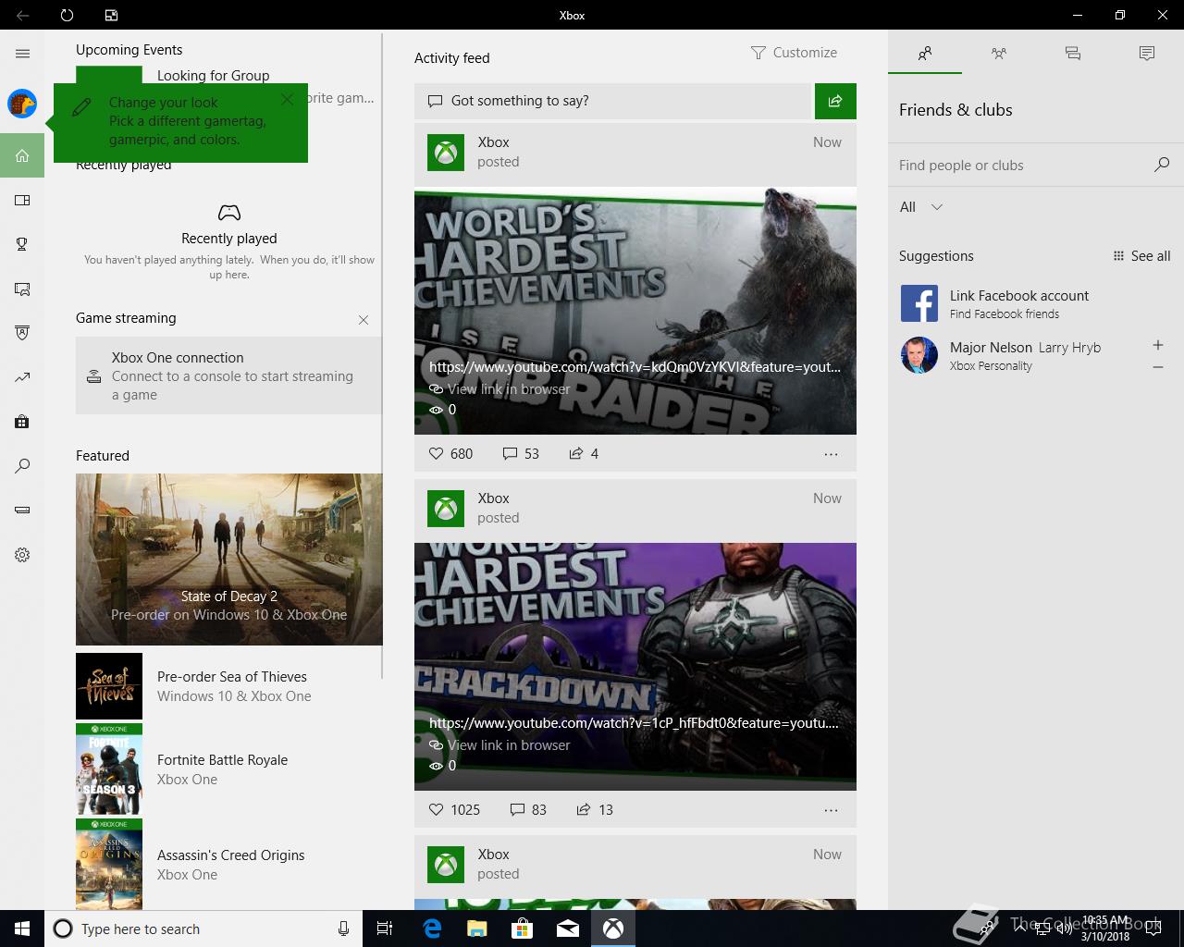Click the Windows Start button
The height and width of the screenshot is (947, 1184).
(22, 929)
